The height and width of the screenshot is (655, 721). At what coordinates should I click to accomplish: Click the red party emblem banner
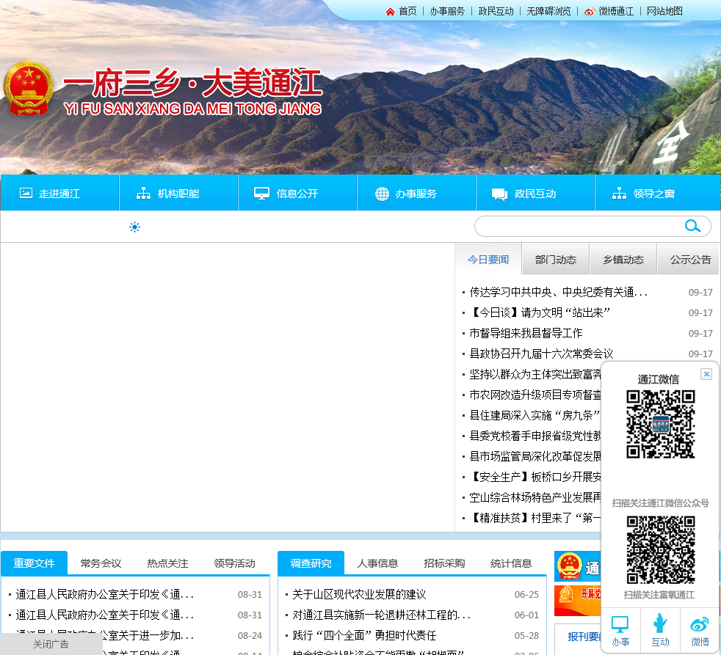(578, 600)
